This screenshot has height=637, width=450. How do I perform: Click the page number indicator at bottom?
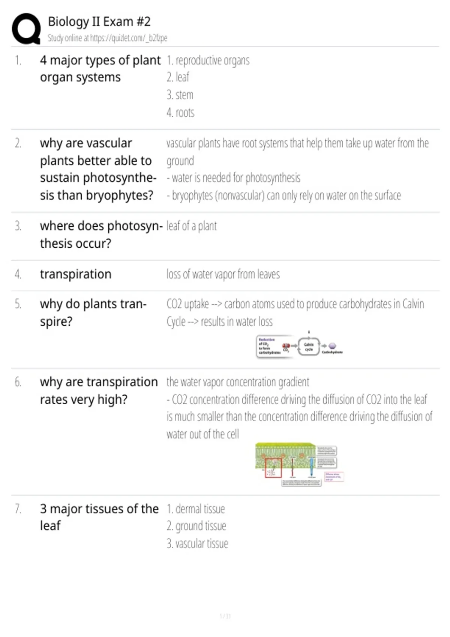225,616
